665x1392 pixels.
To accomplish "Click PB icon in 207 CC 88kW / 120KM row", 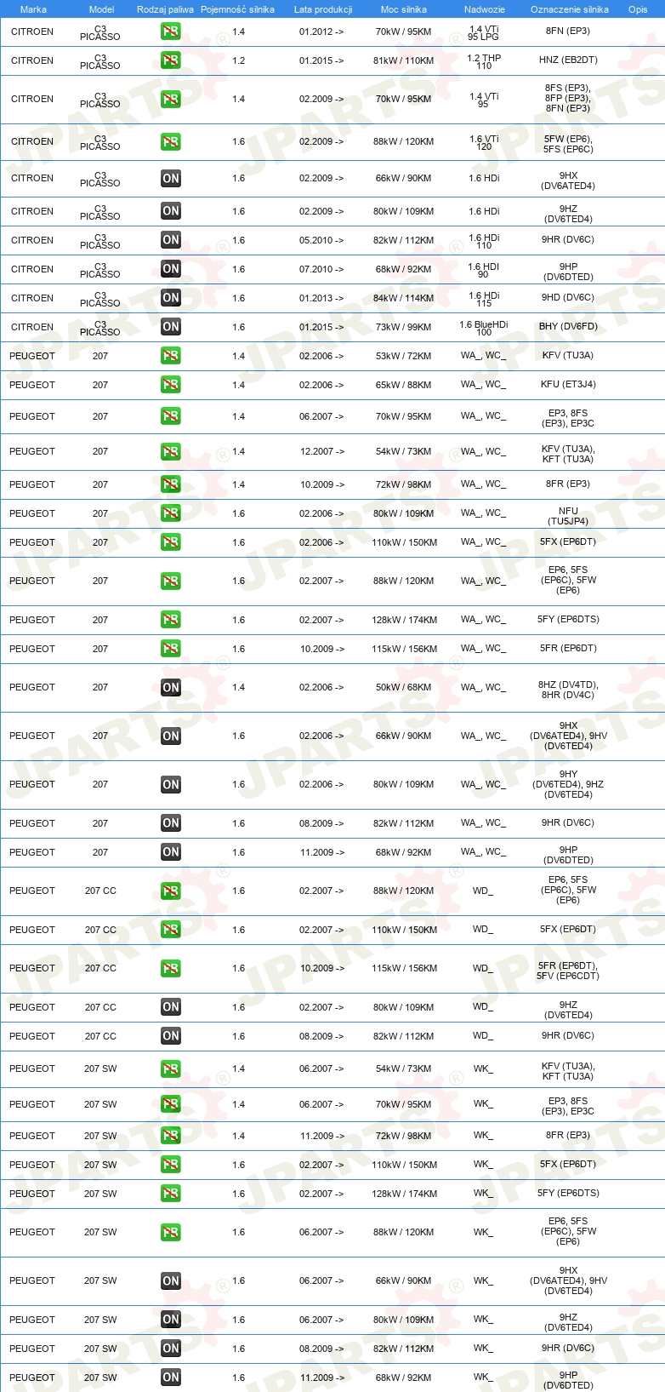I will point(171,891).
